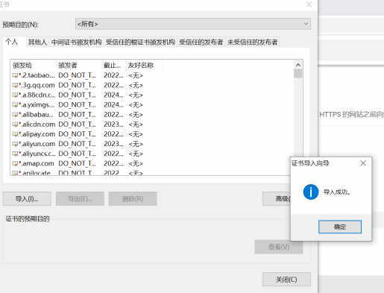
Task: Click the blue info icon in import dialog
Action: (311, 192)
